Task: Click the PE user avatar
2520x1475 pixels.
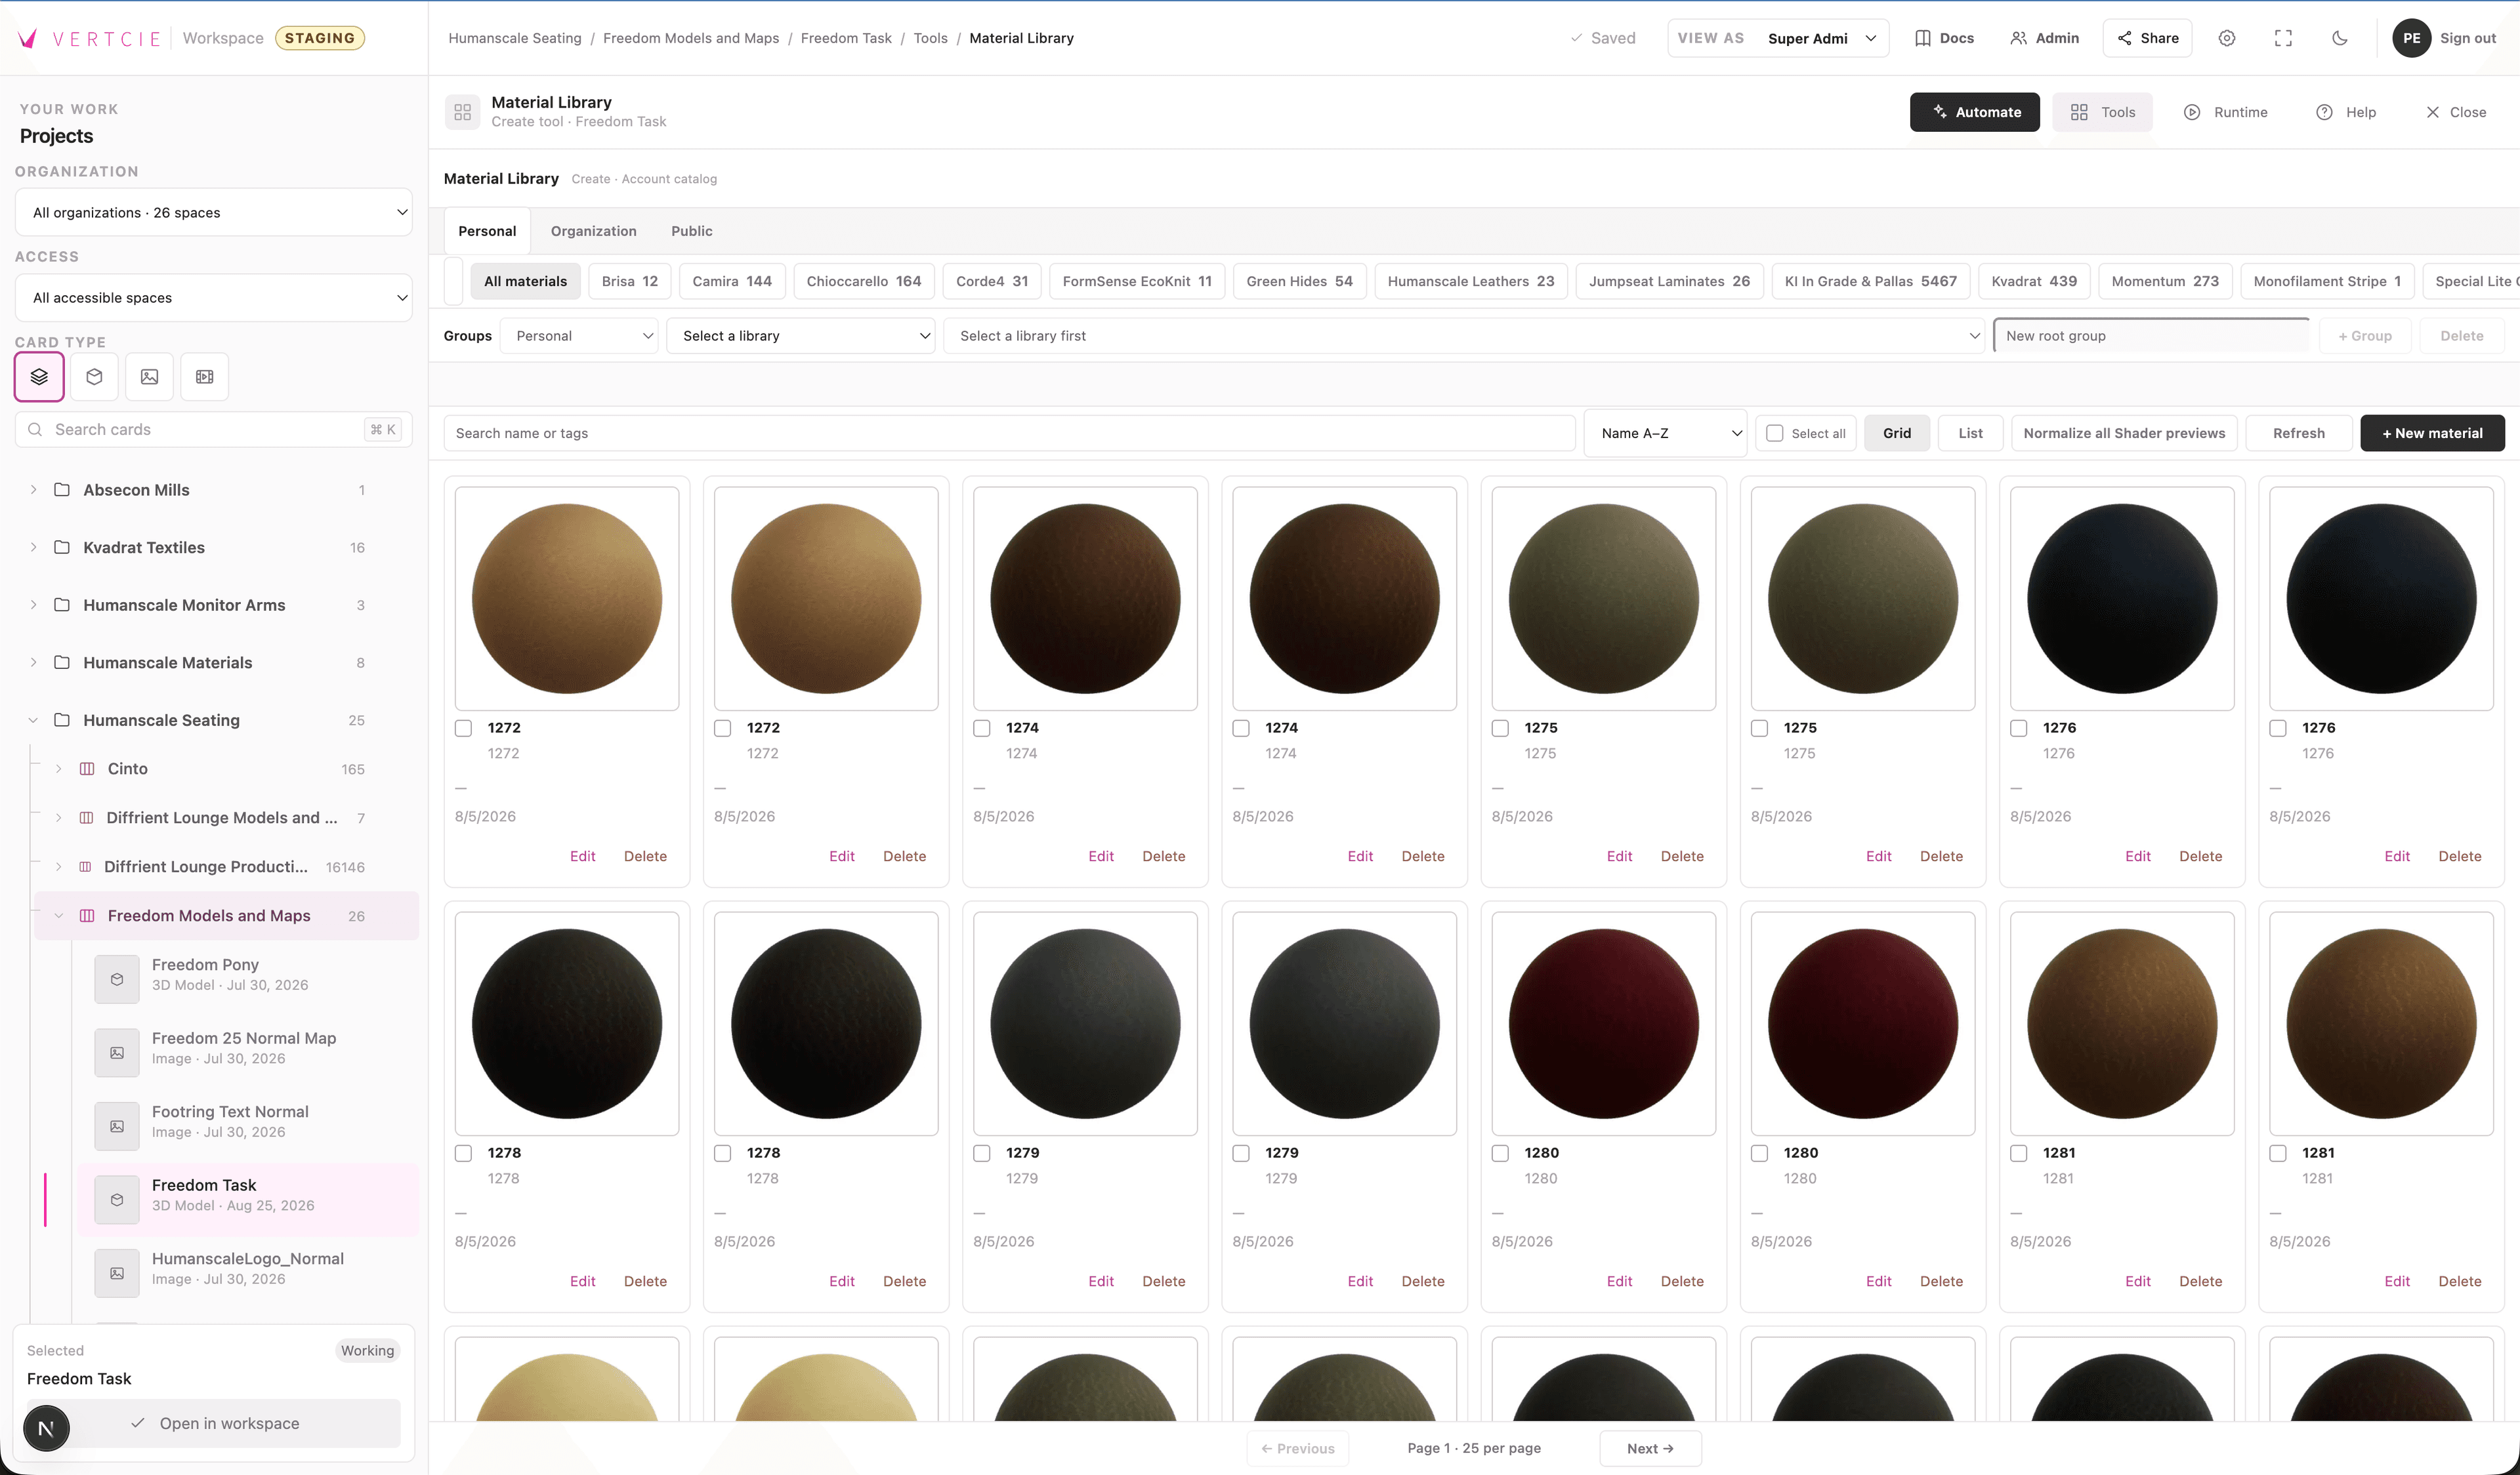Action: click(2411, 38)
